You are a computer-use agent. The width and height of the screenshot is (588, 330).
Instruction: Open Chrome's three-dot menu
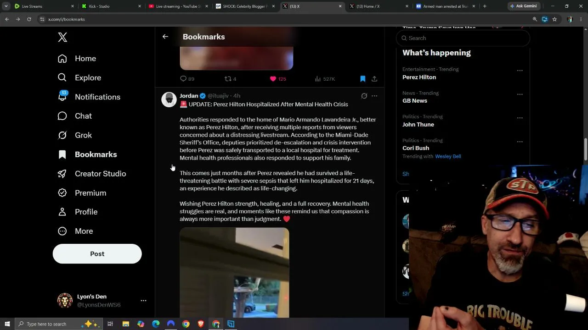pyautogui.click(x=581, y=19)
